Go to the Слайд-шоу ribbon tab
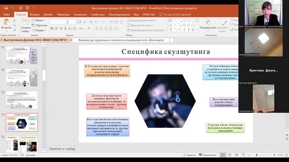This screenshot has height=162, width=289. coord(98,14)
